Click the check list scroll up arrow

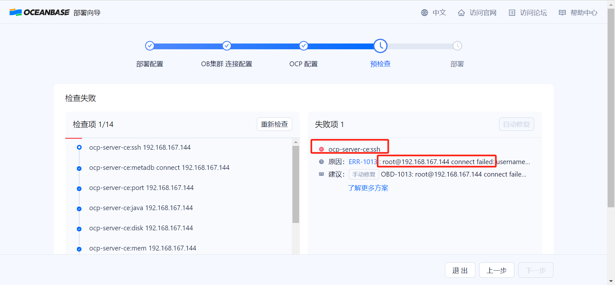296,142
